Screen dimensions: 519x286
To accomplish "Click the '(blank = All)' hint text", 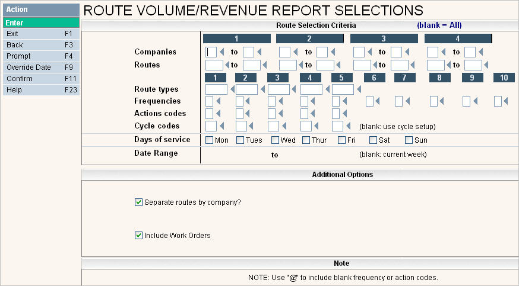I will point(439,25).
